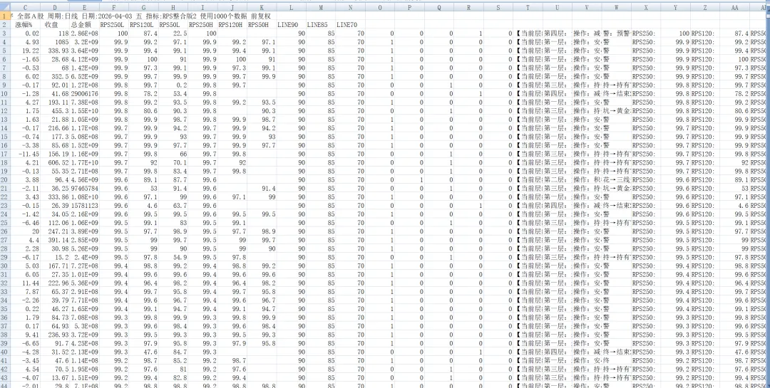The height and width of the screenshot is (388, 770).
Task: Click the 涨幅 cell showing 11.44
Action: tap(25, 283)
